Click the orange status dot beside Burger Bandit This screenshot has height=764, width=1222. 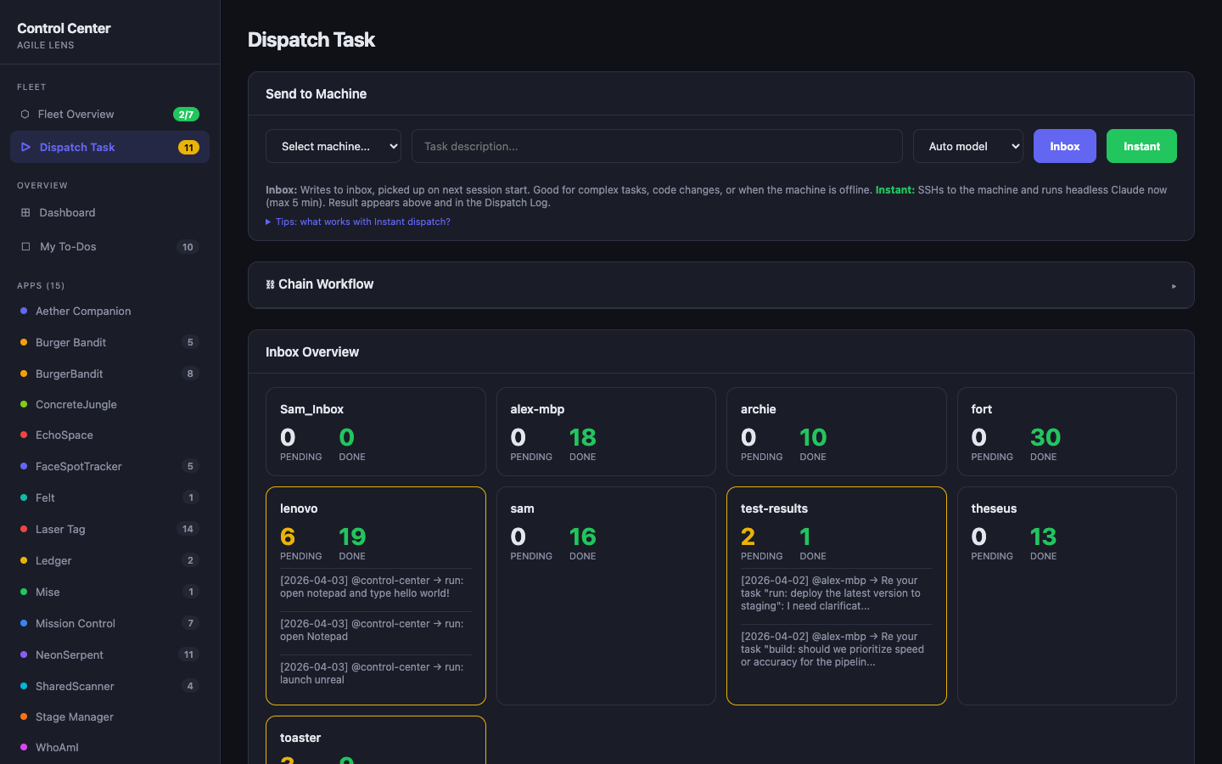pos(24,342)
